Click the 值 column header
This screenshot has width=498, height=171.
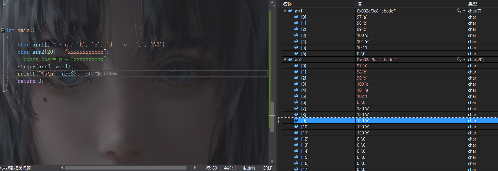click(411, 4)
